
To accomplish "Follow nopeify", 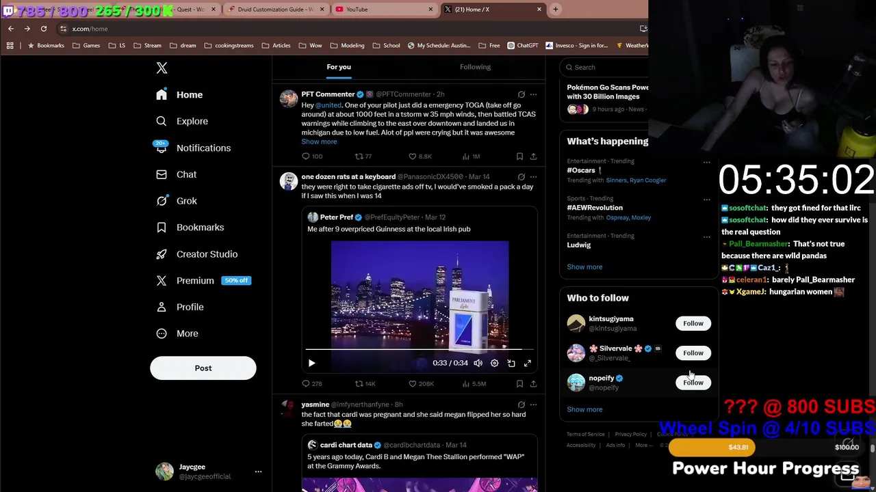I will click(x=693, y=383).
